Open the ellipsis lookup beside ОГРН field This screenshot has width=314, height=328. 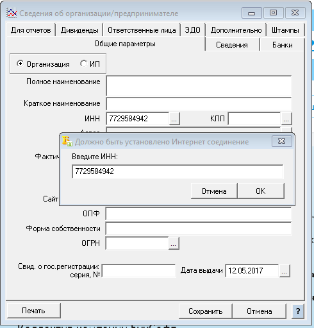pos(174,243)
